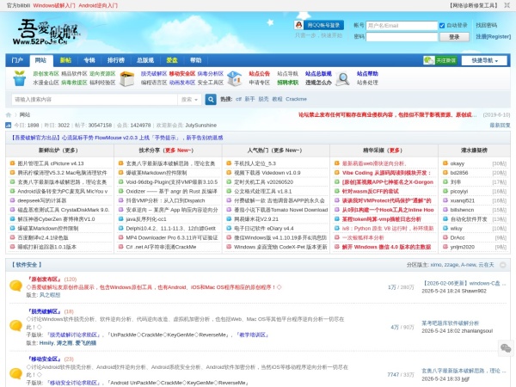
Task: Open the 教学培训区 sub-board link
Action: (x=253, y=335)
